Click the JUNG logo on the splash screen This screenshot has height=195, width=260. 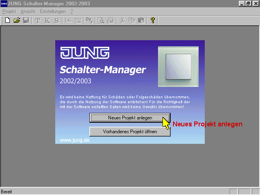[85, 53]
